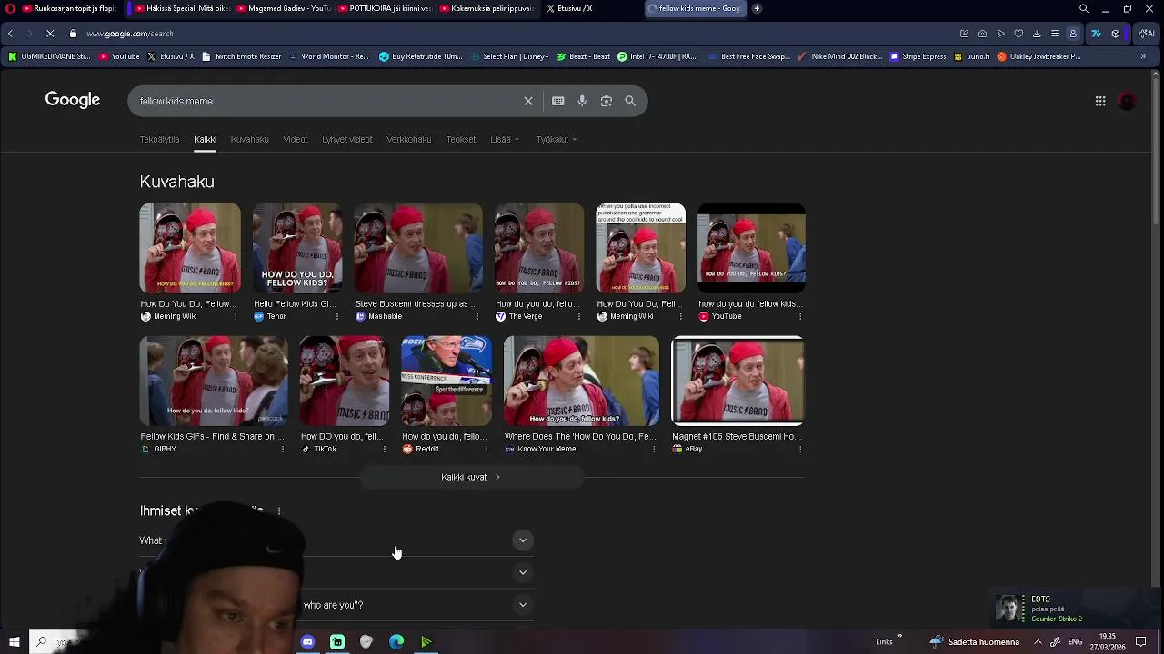The width and height of the screenshot is (1164, 654).
Task: Open the Työkalut tools dropdown
Action: coord(557,139)
